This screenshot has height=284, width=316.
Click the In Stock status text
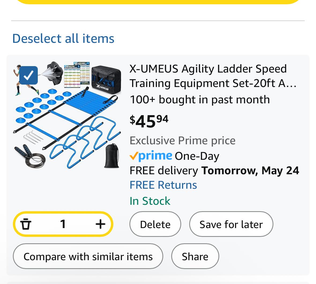click(150, 201)
